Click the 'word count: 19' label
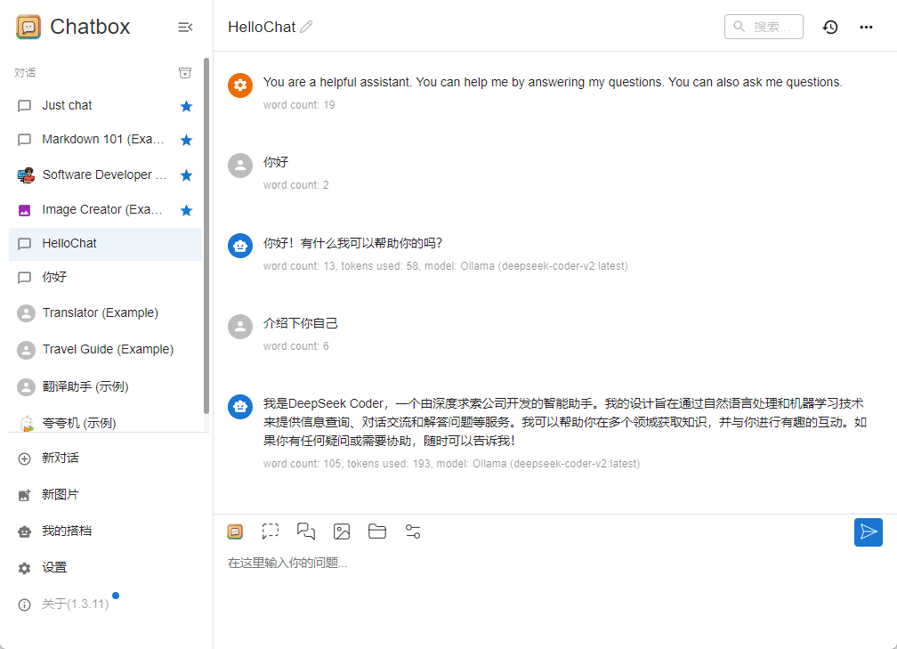This screenshot has height=649, width=897. click(x=299, y=105)
